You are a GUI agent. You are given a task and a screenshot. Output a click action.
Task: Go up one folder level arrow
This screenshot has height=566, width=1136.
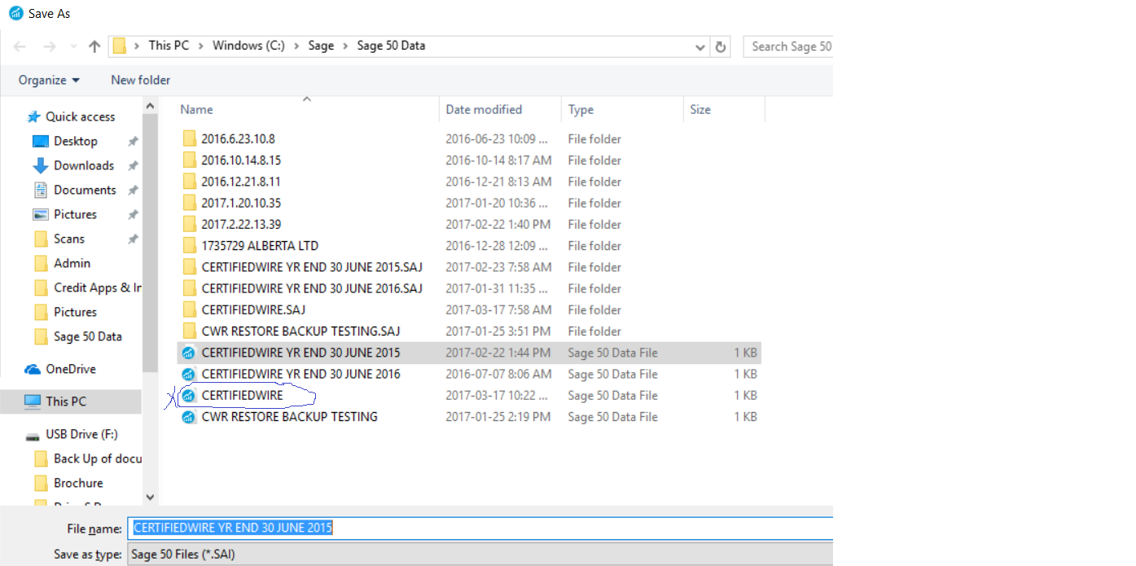coord(94,47)
